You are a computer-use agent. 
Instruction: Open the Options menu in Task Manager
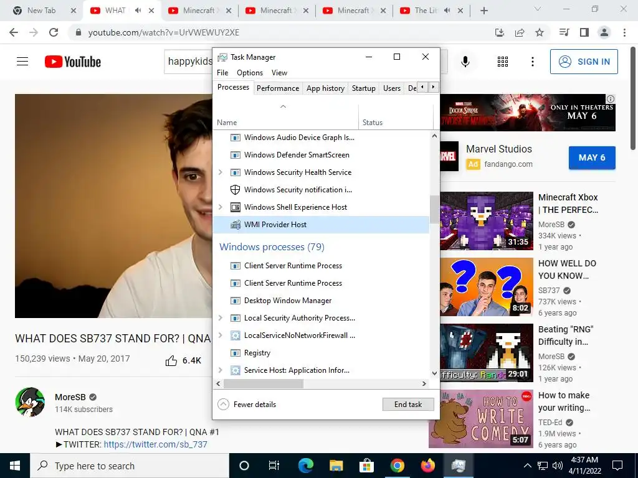(250, 73)
